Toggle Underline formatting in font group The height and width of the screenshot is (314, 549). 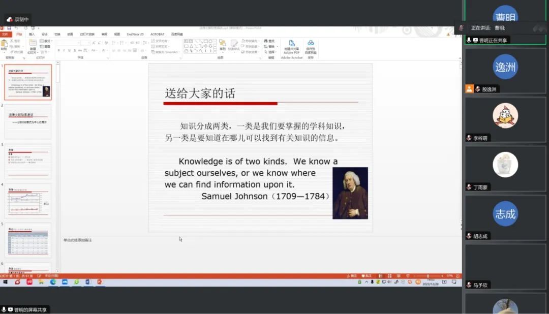[x=70, y=50]
